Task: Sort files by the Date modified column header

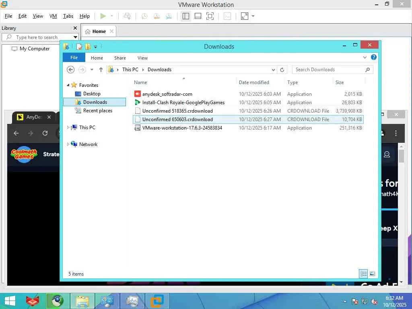Action: pos(254,82)
